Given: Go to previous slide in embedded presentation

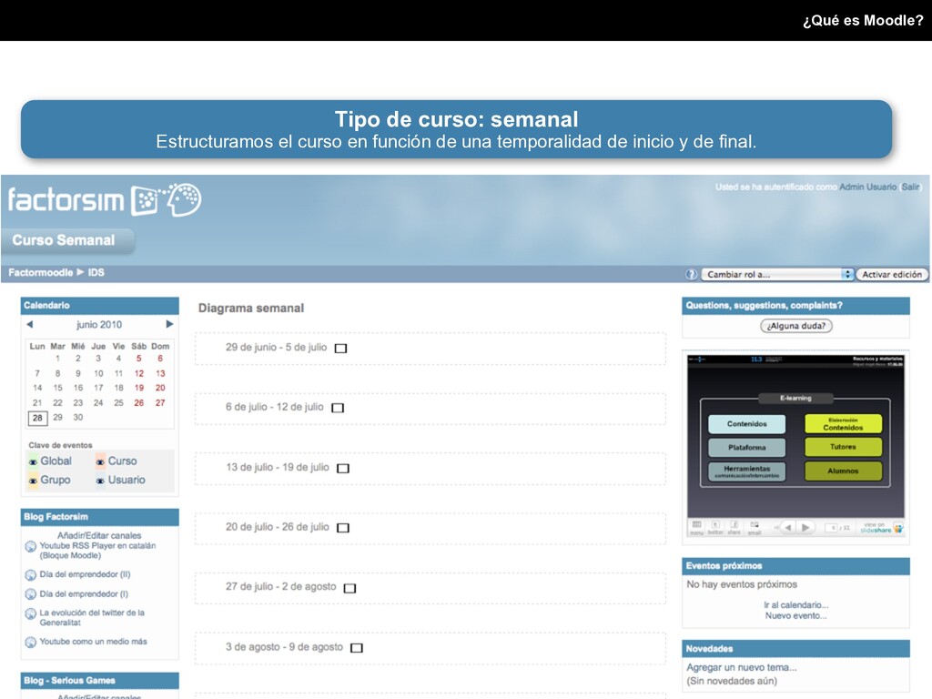Looking at the screenshot, I should (x=787, y=527).
